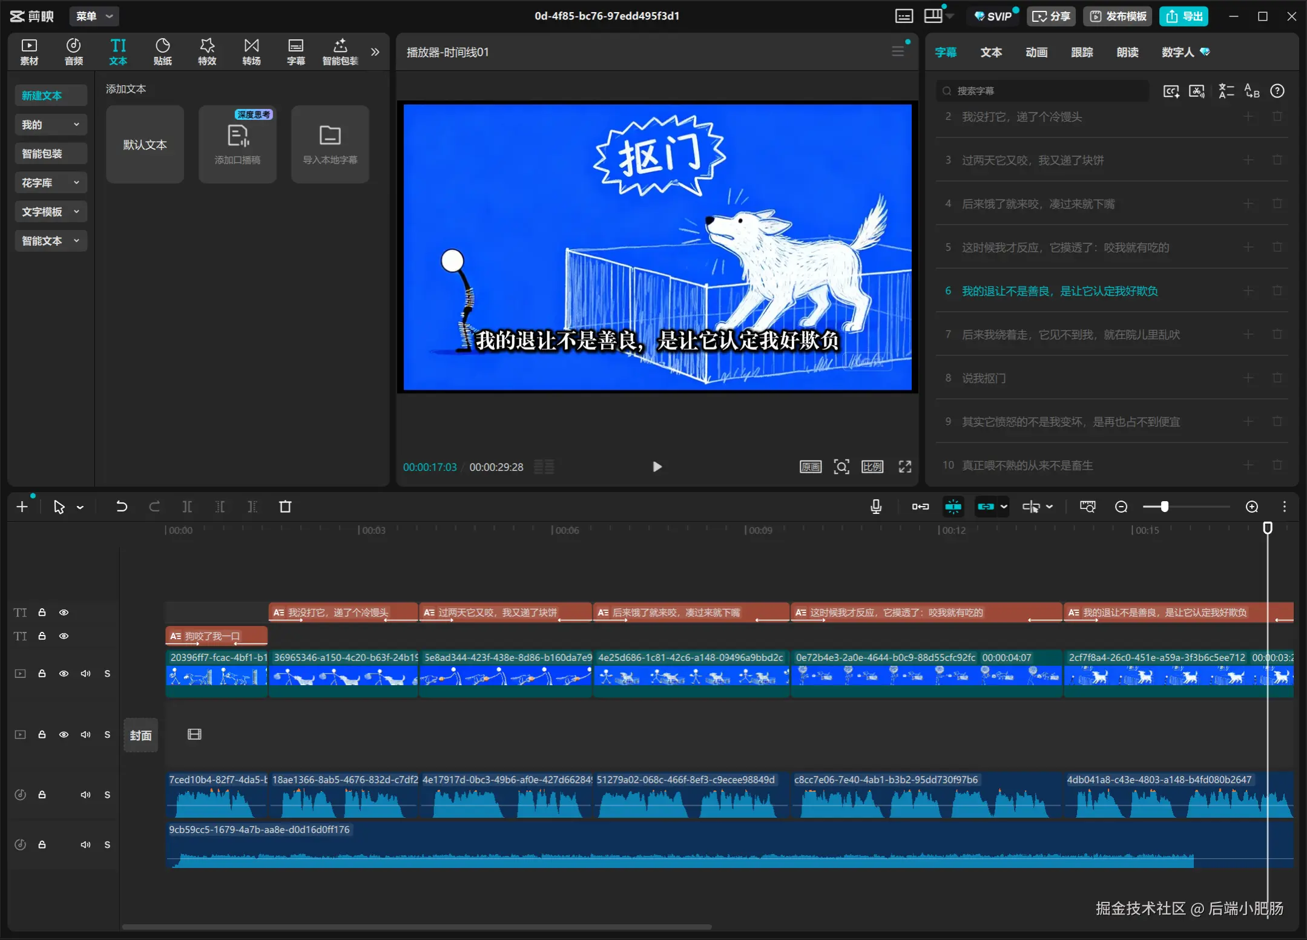
Task: Click the microphone record voiceover icon
Action: tap(875, 507)
